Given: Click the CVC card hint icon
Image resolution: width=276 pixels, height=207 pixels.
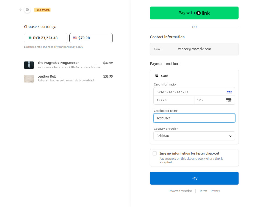Looking at the screenshot, I should 229,100.
